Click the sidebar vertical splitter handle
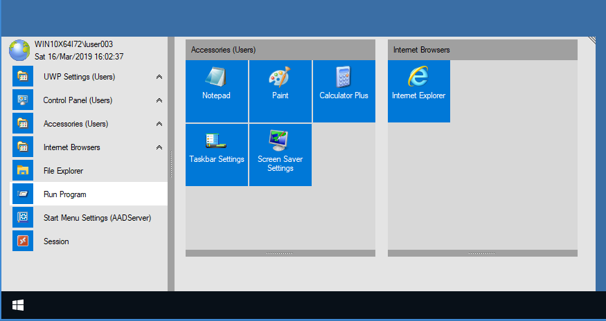Image resolution: width=606 pixels, height=321 pixels. pos(171,165)
